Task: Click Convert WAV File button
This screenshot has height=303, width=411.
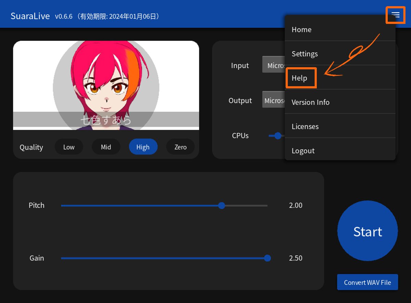Action: pyautogui.click(x=368, y=282)
